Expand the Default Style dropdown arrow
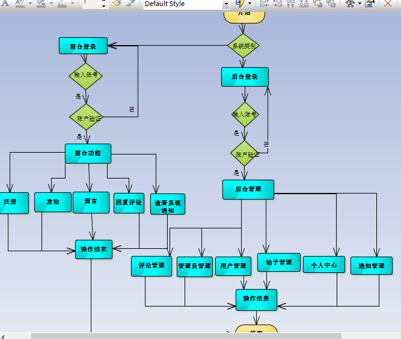401x339 pixels. click(x=226, y=4)
